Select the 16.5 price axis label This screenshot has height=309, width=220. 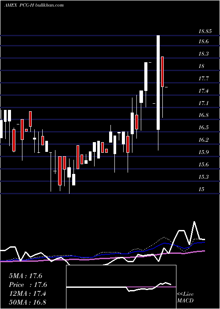[x=203, y=128]
